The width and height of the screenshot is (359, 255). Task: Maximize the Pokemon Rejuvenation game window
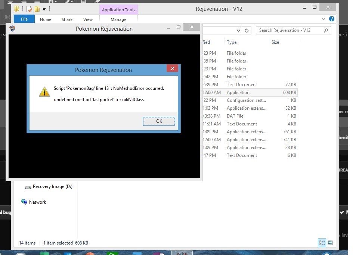pyautogui.click(x=178, y=27)
